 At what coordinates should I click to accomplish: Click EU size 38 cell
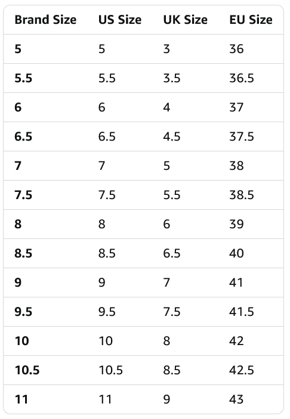point(236,166)
